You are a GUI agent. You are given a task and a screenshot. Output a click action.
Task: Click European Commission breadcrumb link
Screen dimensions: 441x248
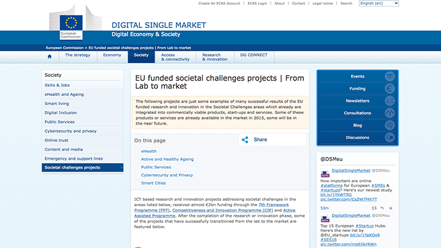point(65,48)
